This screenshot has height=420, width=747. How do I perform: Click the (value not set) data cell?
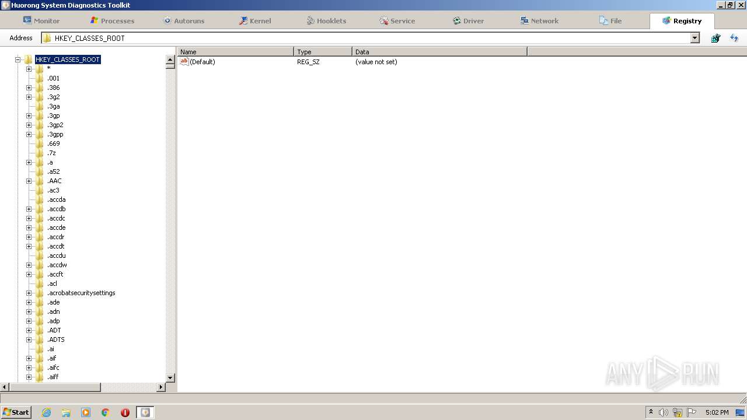376,62
